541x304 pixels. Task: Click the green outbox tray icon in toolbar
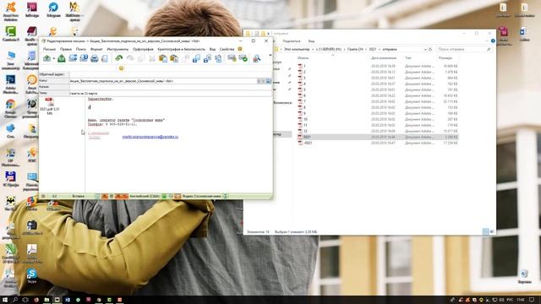click(x=62, y=58)
